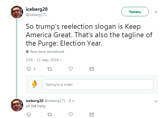The height and width of the screenshot is (118, 168).
Task: Open the @iceberg171 handle in the main tweet
Action: point(36,15)
